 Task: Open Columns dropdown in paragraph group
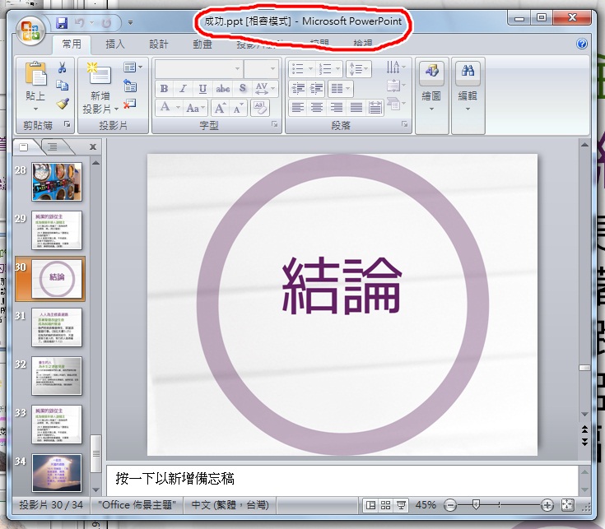[340, 89]
